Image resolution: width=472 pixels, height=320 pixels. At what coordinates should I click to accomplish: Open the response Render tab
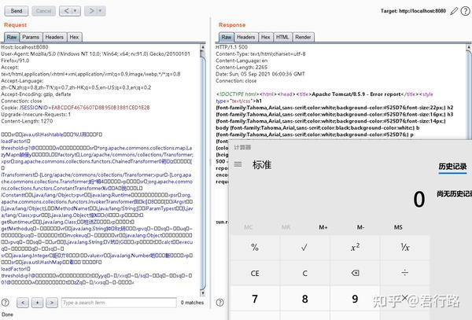pos(303,37)
